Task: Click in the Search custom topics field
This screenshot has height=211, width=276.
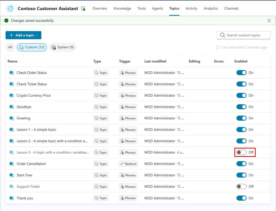Action: pyautogui.click(x=244, y=35)
